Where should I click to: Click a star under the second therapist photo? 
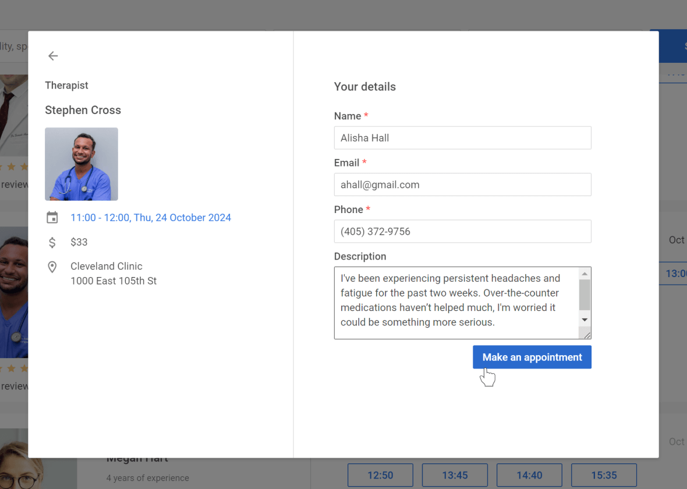(x=12, y=368)
